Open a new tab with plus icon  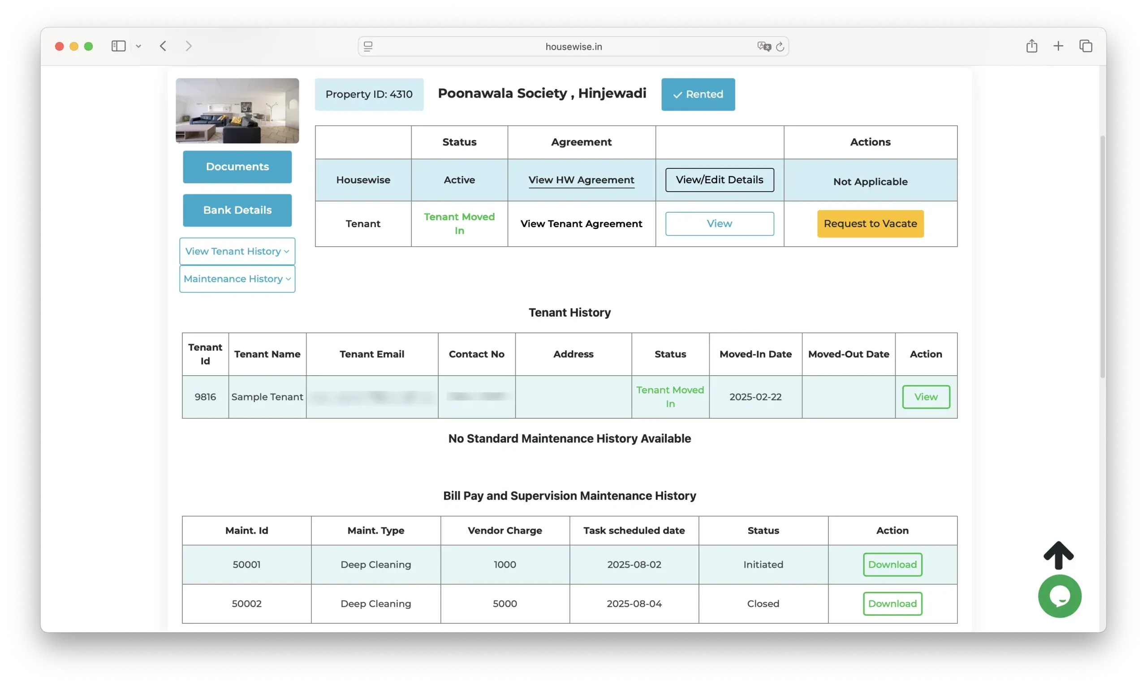[x=1058, y=46]
